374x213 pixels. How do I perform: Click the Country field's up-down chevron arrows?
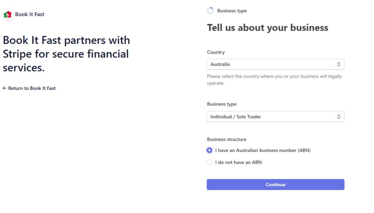[x=339, y=64]
